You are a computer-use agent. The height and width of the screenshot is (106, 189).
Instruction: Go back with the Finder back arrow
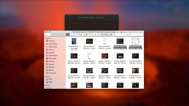[x=46, y=35]
